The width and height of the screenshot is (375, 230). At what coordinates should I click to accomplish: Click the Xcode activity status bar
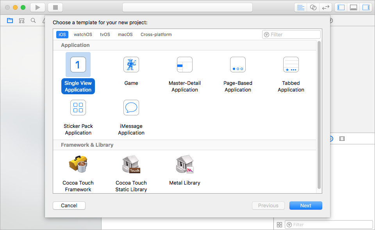[x=187, y=7]
